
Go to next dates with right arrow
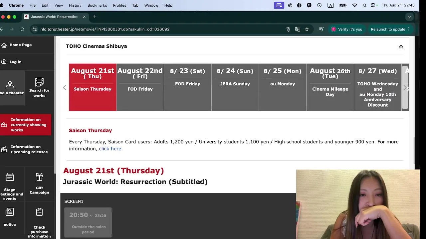[x=405, y=88]
